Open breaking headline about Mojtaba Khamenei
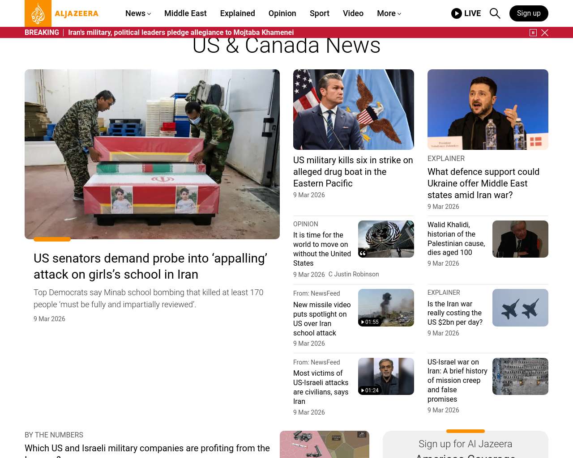This screenshot has height=458, width=573. coord(181,33)
